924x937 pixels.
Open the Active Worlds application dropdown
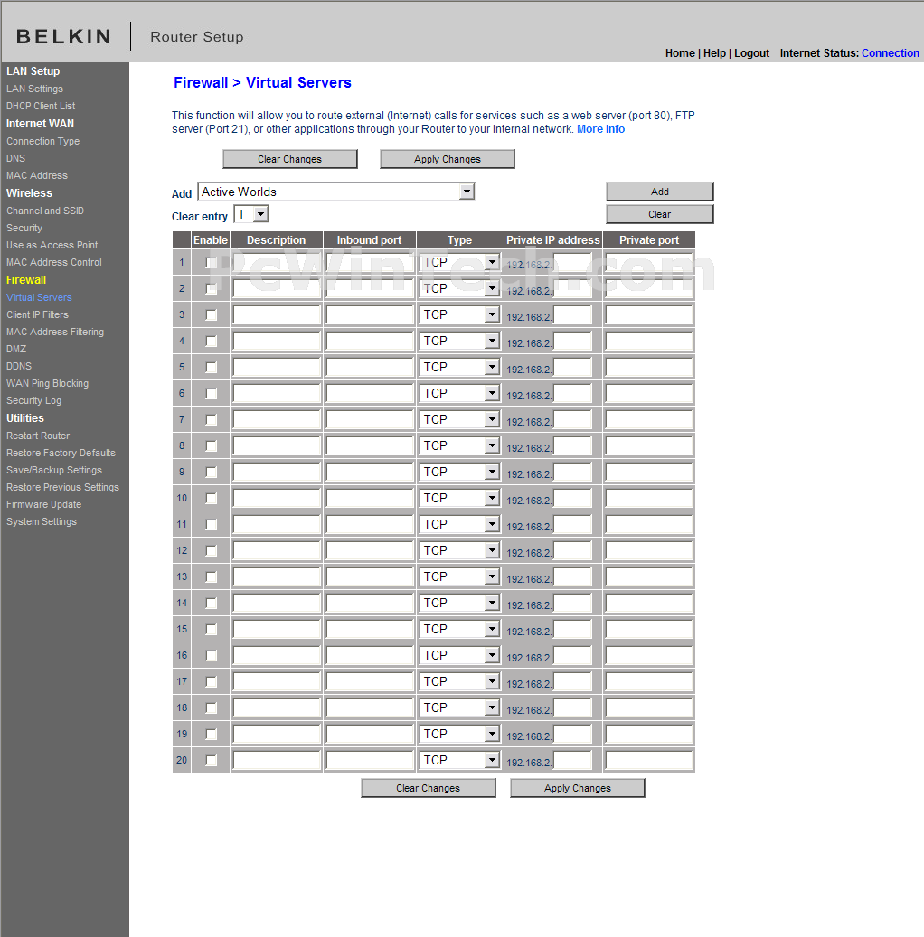(x=336, y=192)
